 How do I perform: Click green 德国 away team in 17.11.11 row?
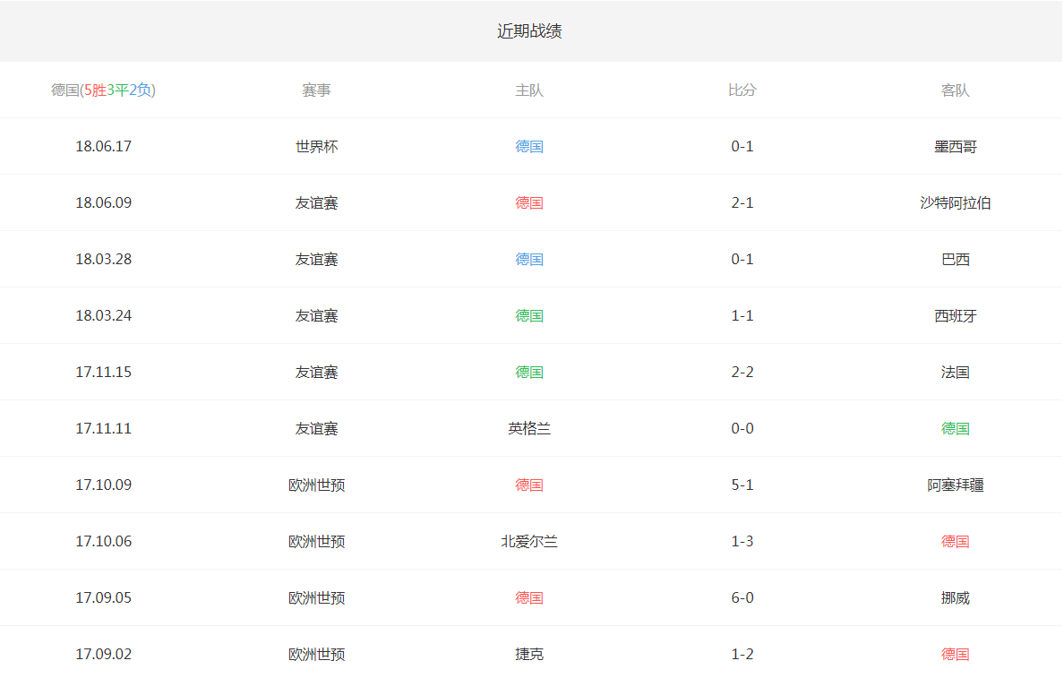point(955,428)
